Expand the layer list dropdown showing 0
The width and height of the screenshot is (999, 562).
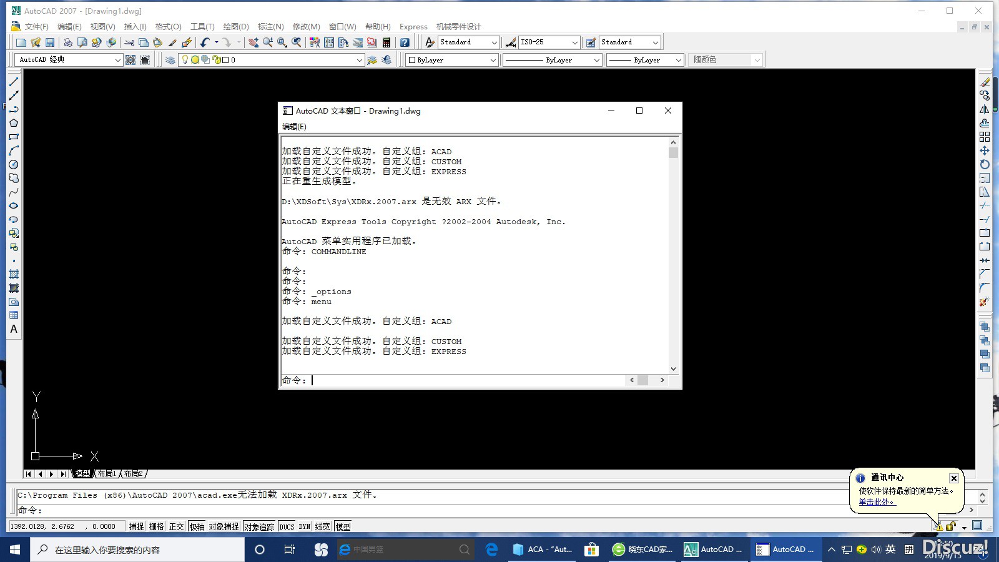pos(359,60)
